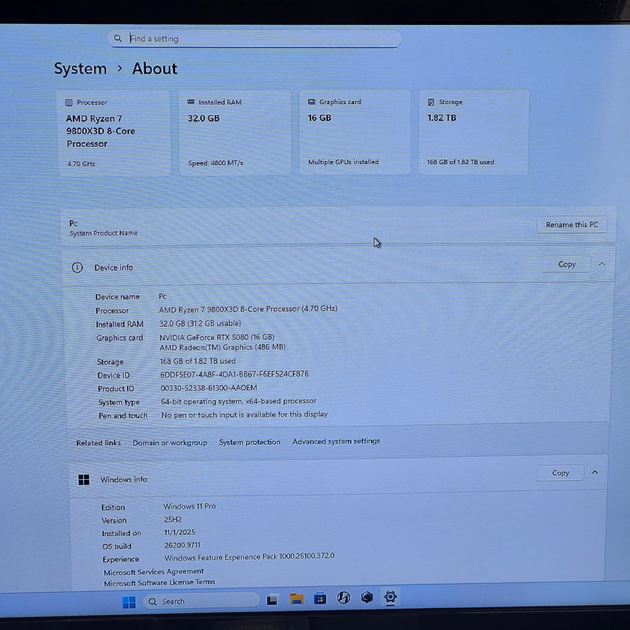Open the Windows Start menu

click(x=129, y=602)
